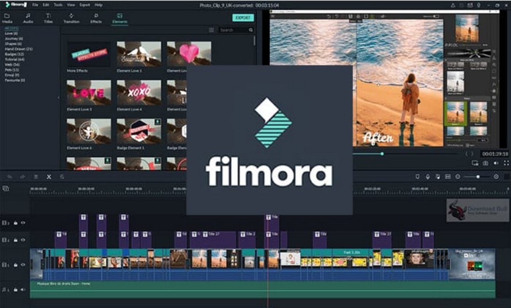Viewport: 511px width, 308px height.
Task: Hide video track 3 with eye icon
Action: click(23, 223)
